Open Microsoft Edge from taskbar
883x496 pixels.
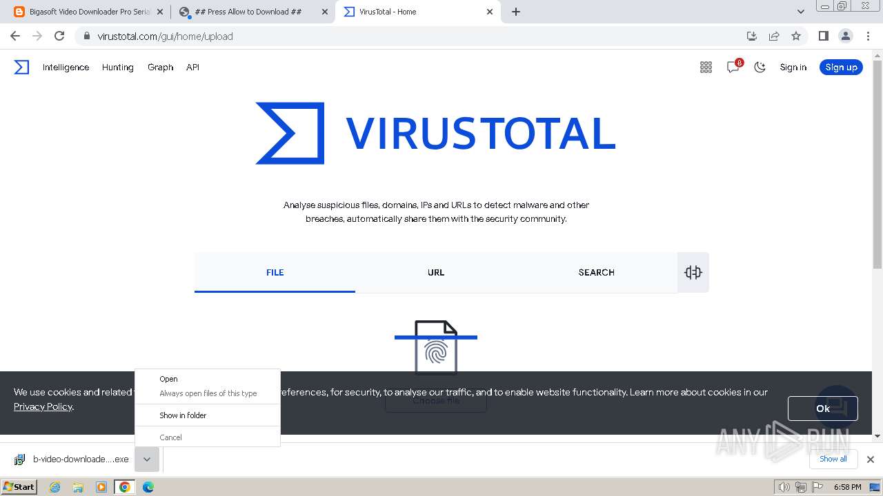click(148, 487)
